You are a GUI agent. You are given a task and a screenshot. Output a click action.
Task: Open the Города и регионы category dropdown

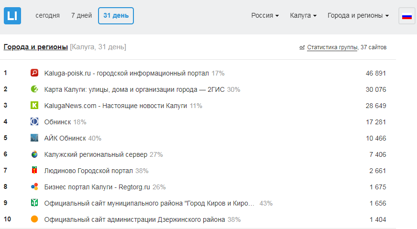358,15
